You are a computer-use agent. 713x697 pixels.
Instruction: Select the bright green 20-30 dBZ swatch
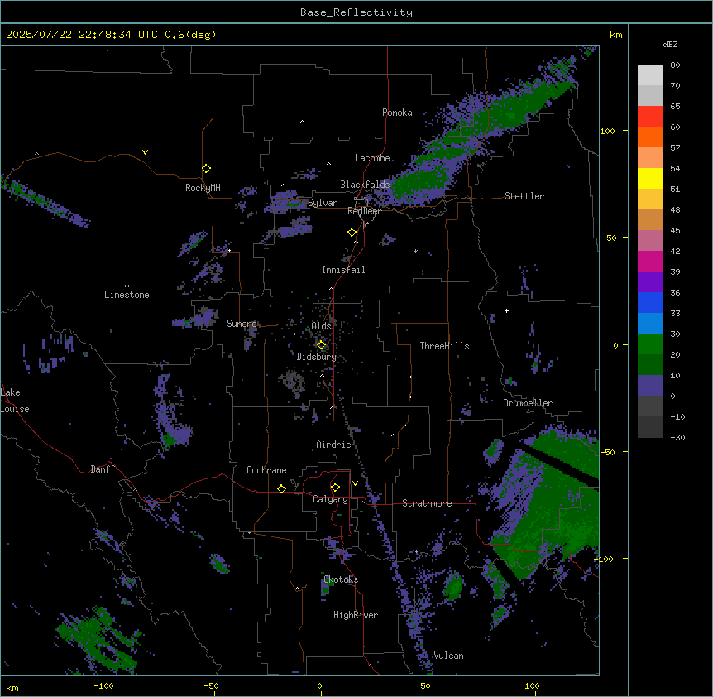650,344
